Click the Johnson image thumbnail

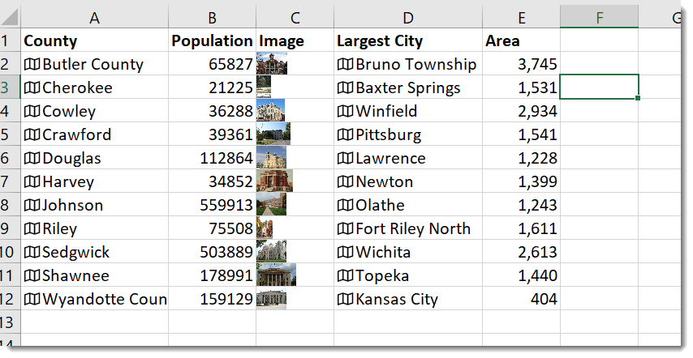pos(271,204)
